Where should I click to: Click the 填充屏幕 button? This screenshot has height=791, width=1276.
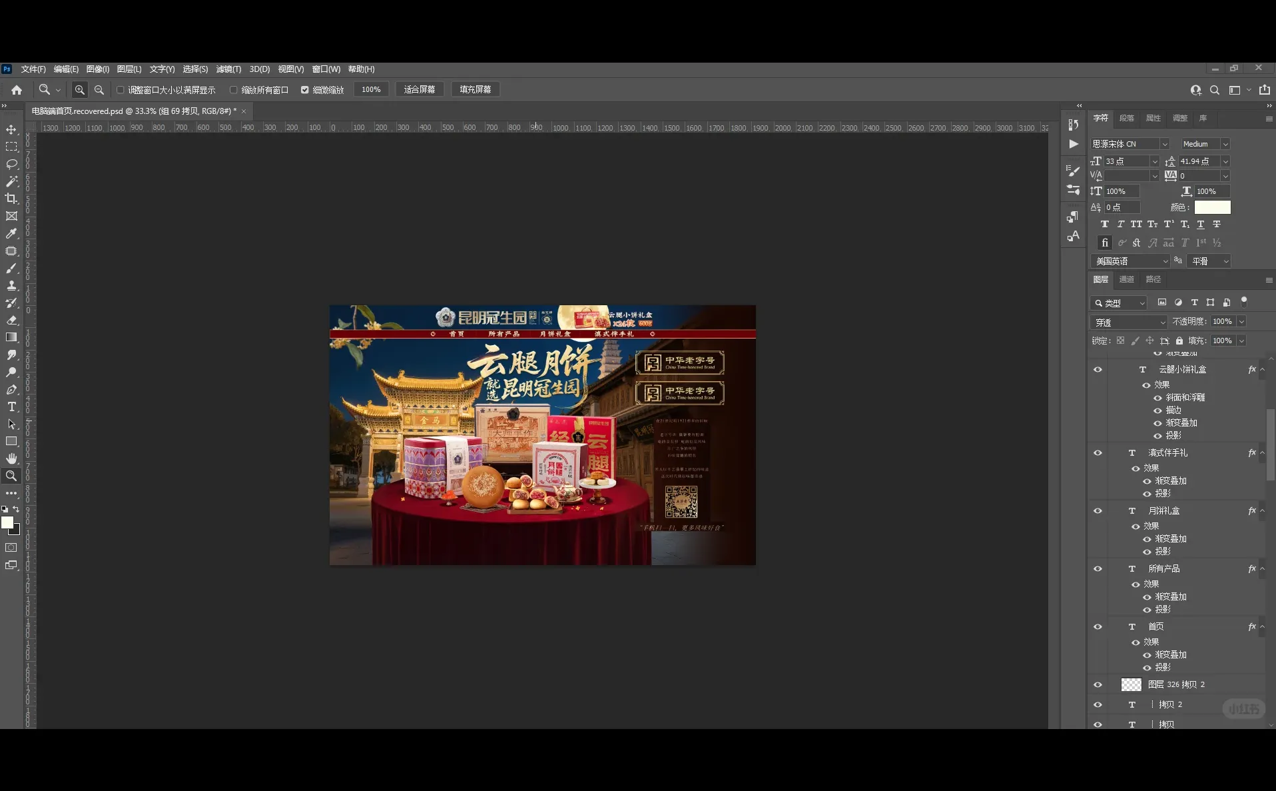(x=476, y=90)
